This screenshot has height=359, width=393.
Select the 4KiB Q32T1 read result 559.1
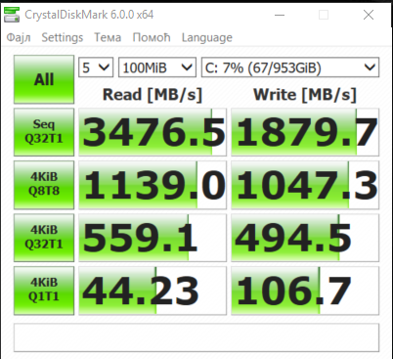click(x=153, y=238)
